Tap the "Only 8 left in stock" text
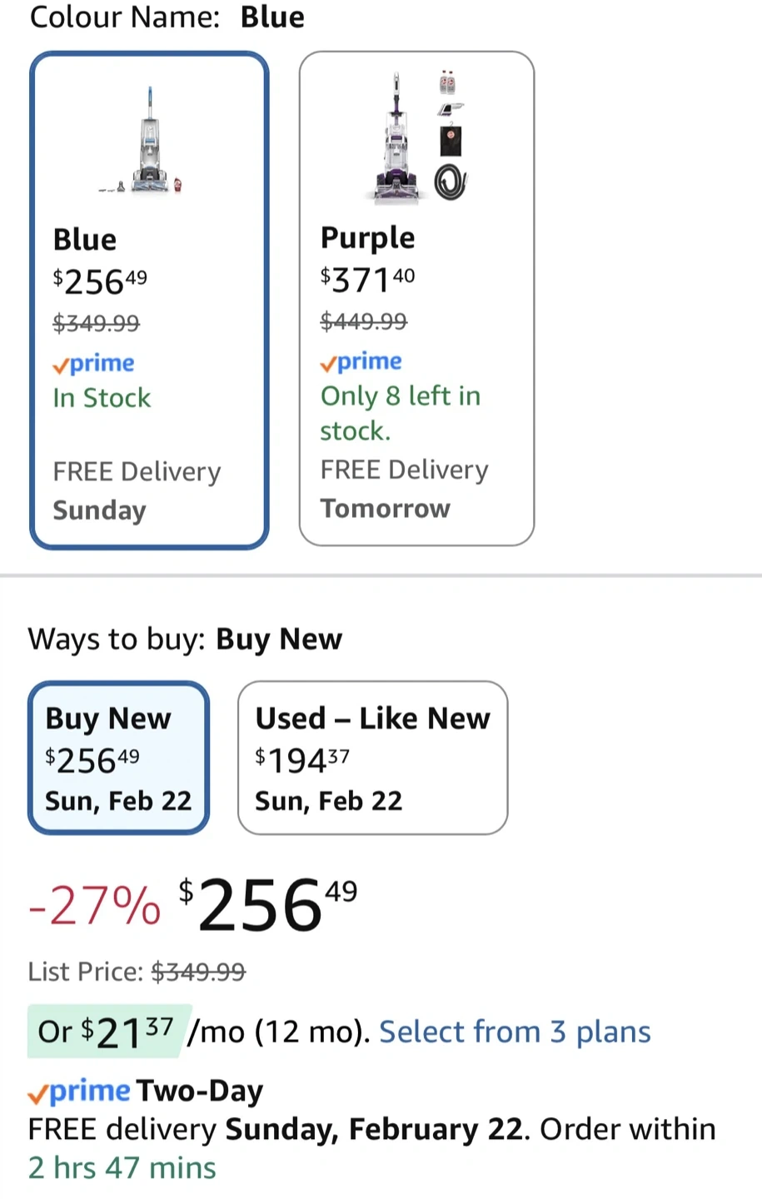Screen dimensions: 762x1199 point(400,413)
